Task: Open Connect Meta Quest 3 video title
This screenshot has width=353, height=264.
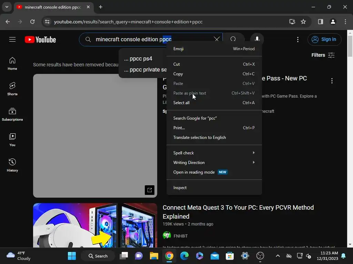Action: tap(238, 212)
